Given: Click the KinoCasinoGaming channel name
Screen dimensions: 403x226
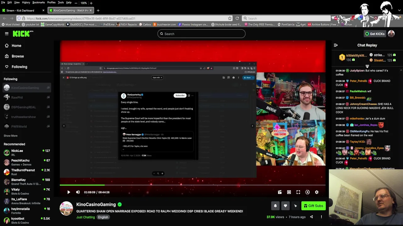Looking at the screenshot, I should [x=96, y=205].
